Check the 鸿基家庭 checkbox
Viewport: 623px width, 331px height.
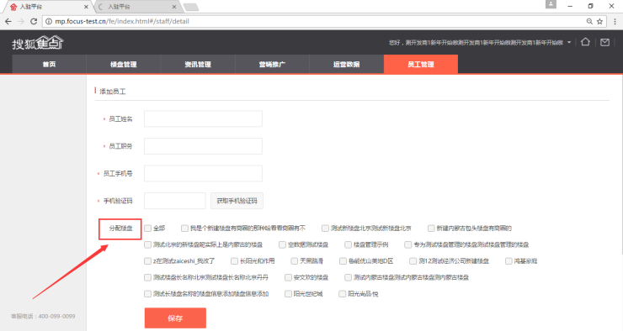[509, 261]
